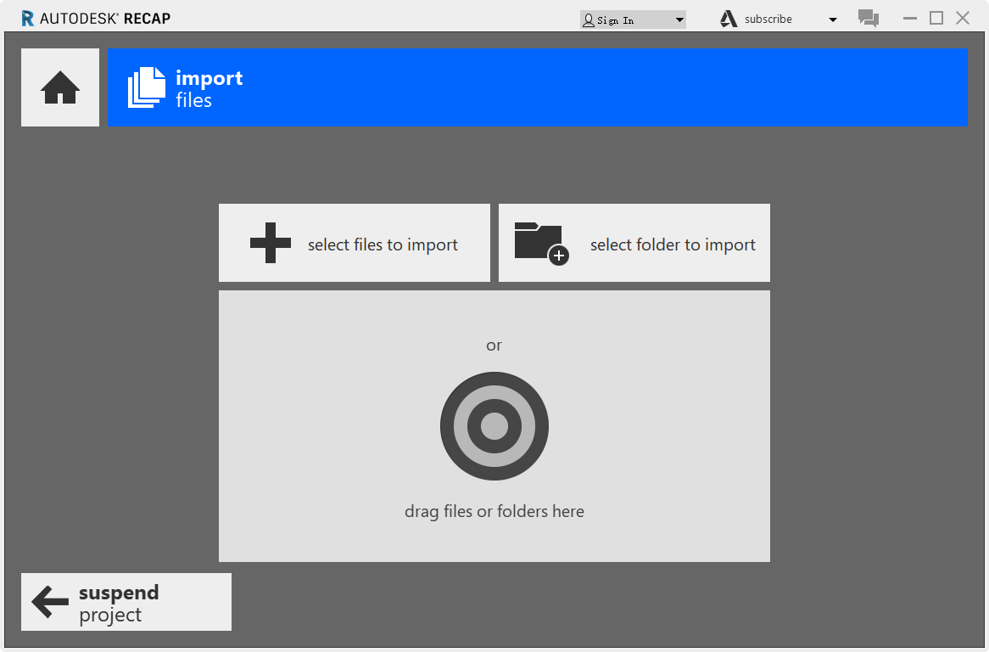Screen dimensions: 989x652
Task: Click the Sign In text
Action: coord(616,20)
